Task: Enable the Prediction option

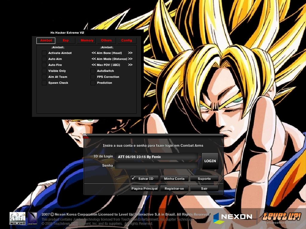Action: point(93,83)
